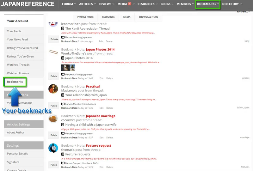Click the Learning Japanese forum book icon
Image resolution: width=253 pixels, height=171 pixels.
click(63, 37)
